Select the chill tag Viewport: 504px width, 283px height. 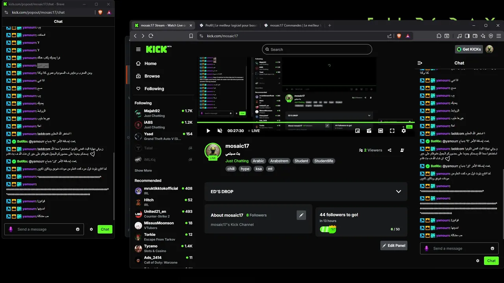tap(231, 169)
